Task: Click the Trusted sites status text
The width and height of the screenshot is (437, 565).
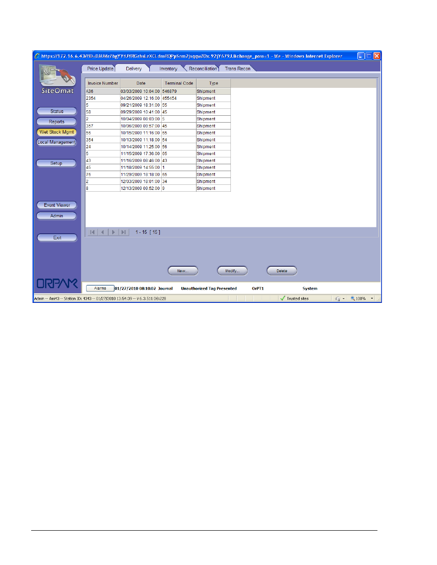Action: 298,299
